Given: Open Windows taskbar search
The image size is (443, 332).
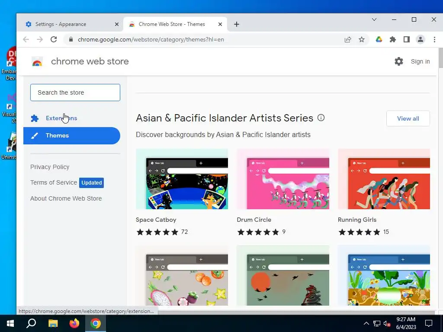Looking at the screenshot, I should pyautogui.click(x=31, y=323).
